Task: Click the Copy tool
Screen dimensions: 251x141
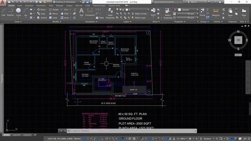Action: (x=41, y=14)
